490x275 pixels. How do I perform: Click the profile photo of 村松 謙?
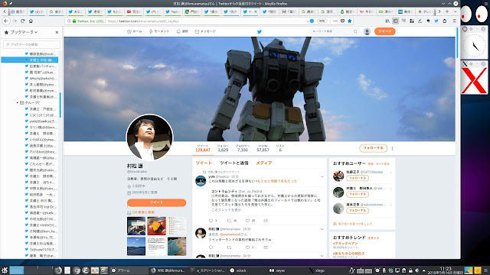149,137
